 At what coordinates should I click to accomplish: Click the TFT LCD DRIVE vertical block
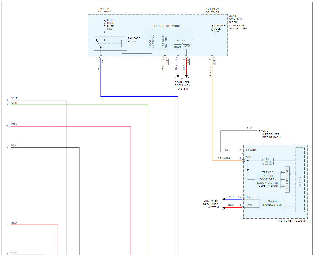pos(287,179)
